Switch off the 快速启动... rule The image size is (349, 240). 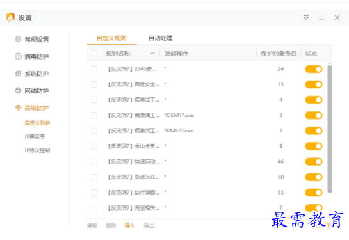point(314,161)
